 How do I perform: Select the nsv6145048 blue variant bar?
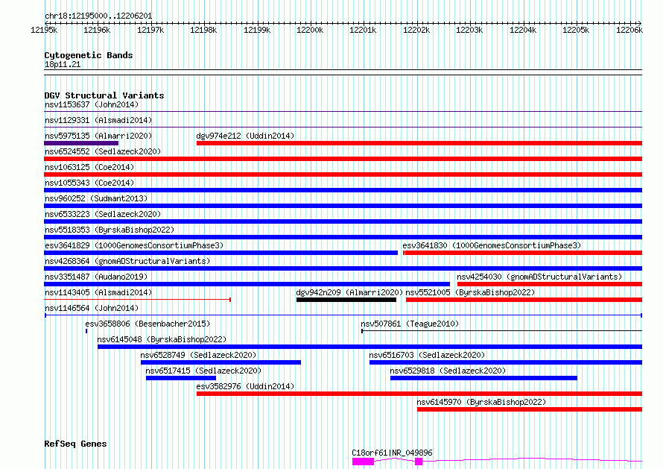[370, 347]
